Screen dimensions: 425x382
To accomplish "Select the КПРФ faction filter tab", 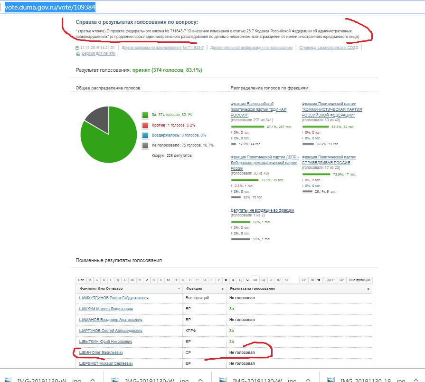I will pos(316,280).
